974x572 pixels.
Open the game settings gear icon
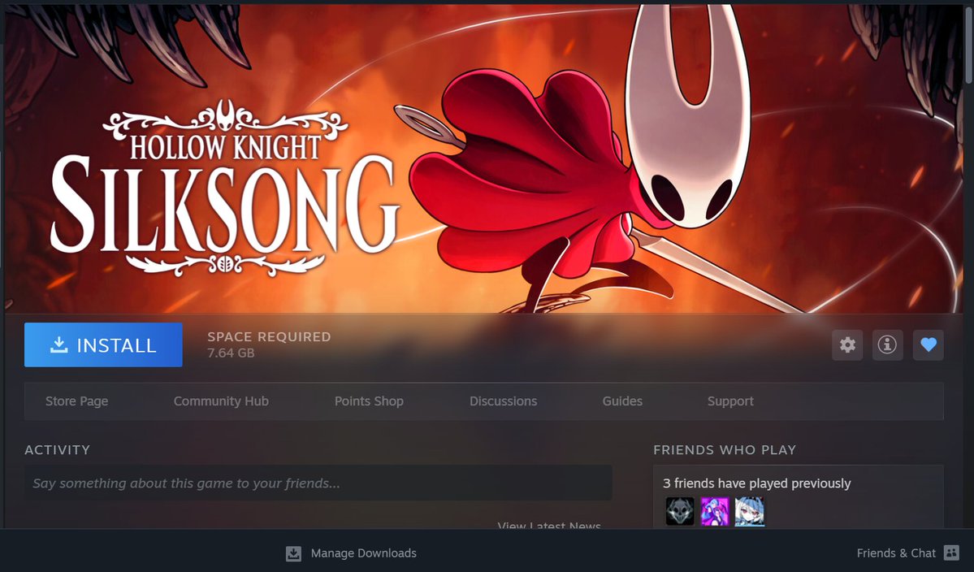pyautogui.click(x=847, y=344)
